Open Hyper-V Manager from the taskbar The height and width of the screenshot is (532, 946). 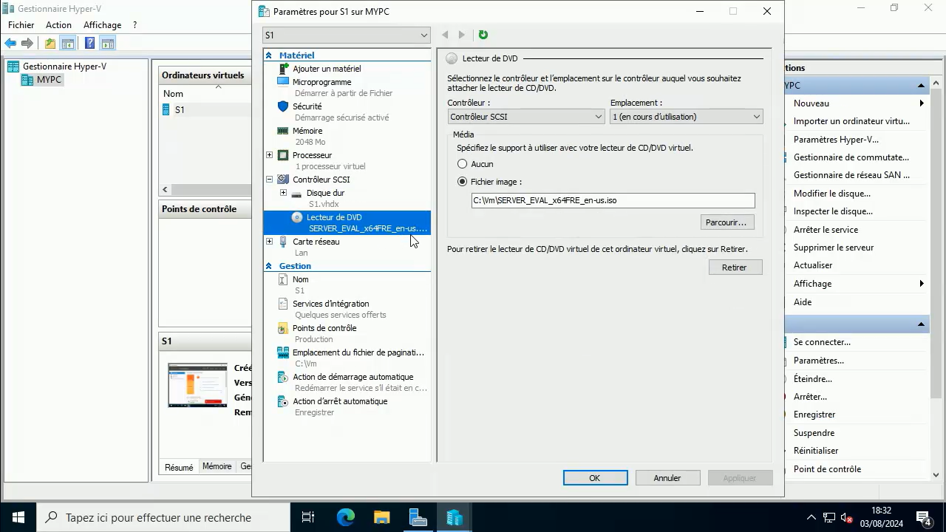click(x=454, y=517)
